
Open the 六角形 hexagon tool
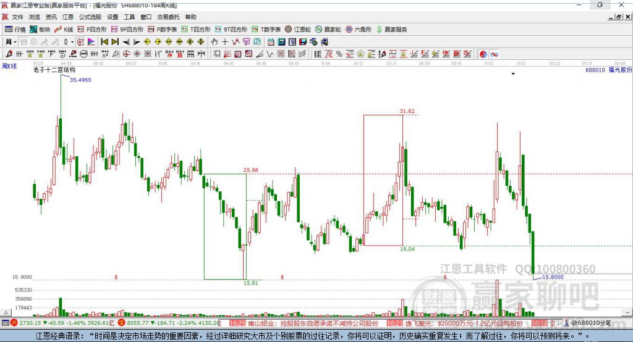click(359, 30)
